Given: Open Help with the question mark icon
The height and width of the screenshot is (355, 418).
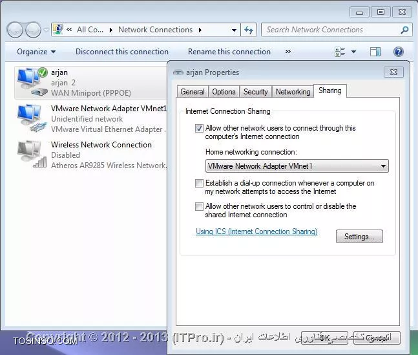Looking at the screenshot, I should click(398, 52).
